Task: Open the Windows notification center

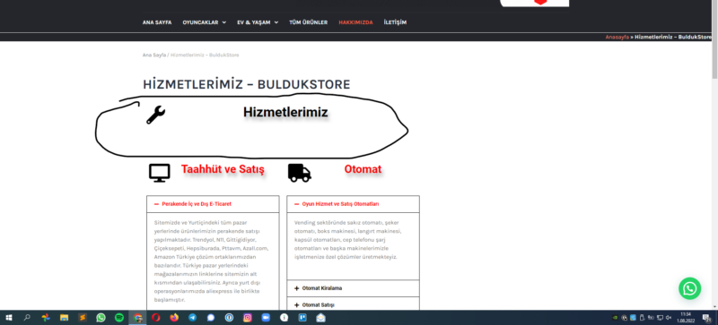Action: (x=706, y=317)
